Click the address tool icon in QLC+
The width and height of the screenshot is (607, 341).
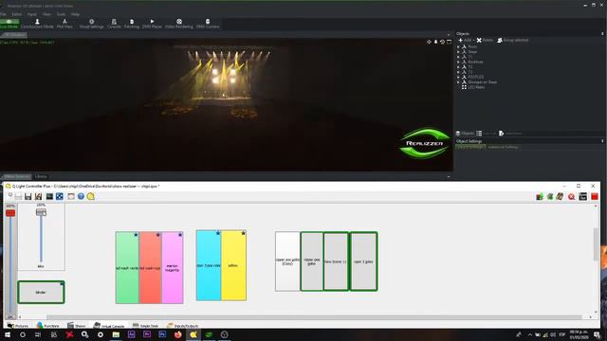[59, 196]
